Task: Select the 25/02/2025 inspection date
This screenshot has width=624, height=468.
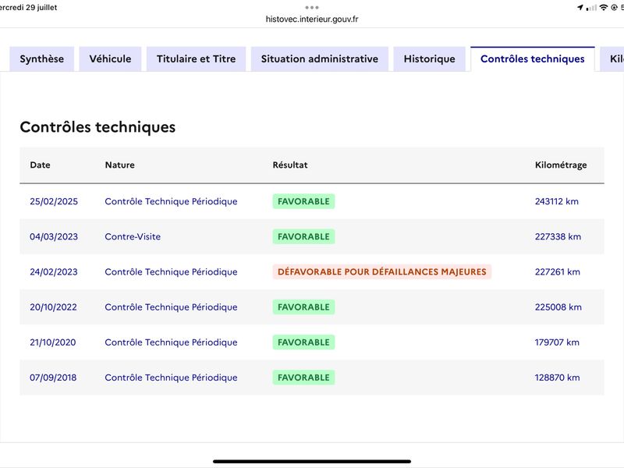Action: click(54, 201)
